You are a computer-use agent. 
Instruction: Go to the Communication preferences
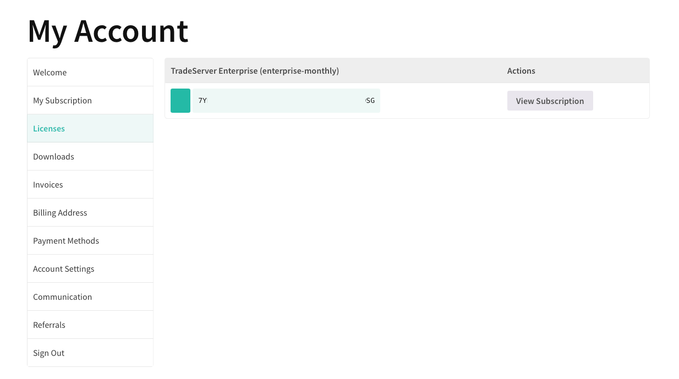coord(62,296)
